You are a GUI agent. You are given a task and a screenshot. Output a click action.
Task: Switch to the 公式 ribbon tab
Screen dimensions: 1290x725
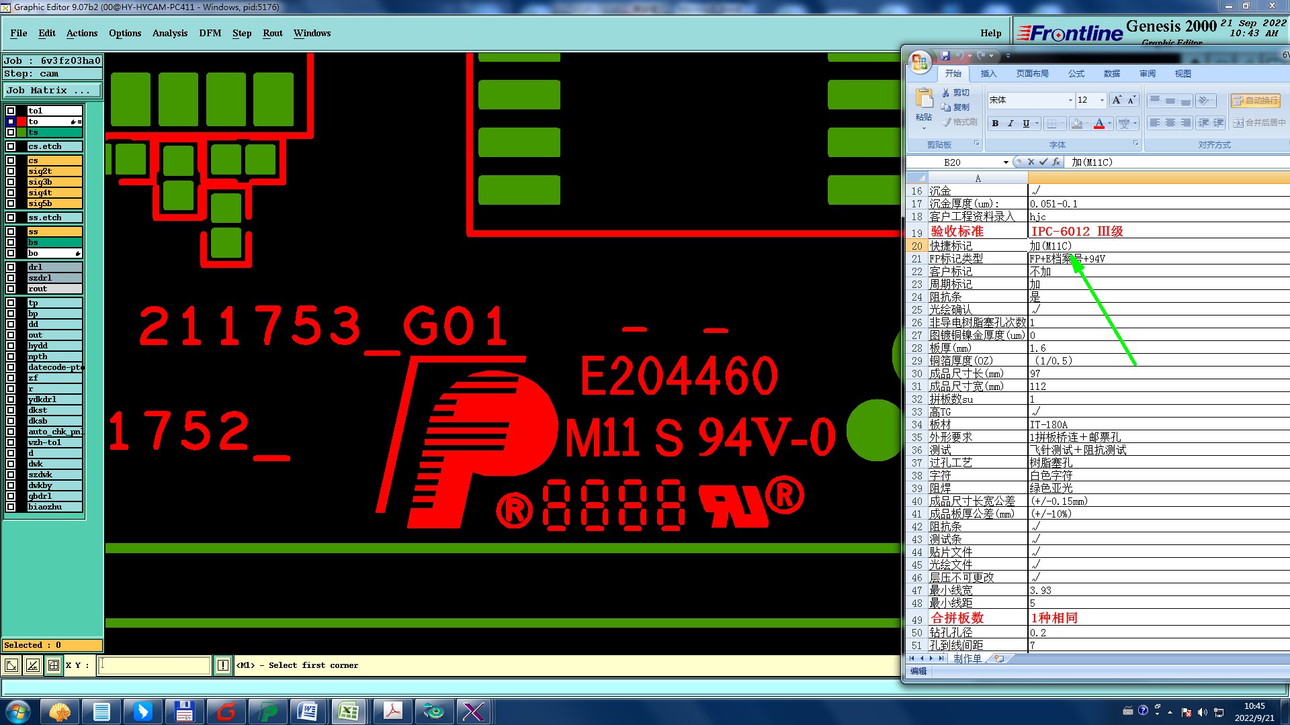pos(1076,74)
